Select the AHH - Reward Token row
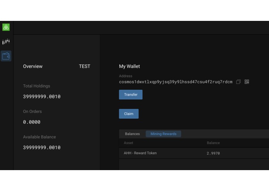 (194, 153)
